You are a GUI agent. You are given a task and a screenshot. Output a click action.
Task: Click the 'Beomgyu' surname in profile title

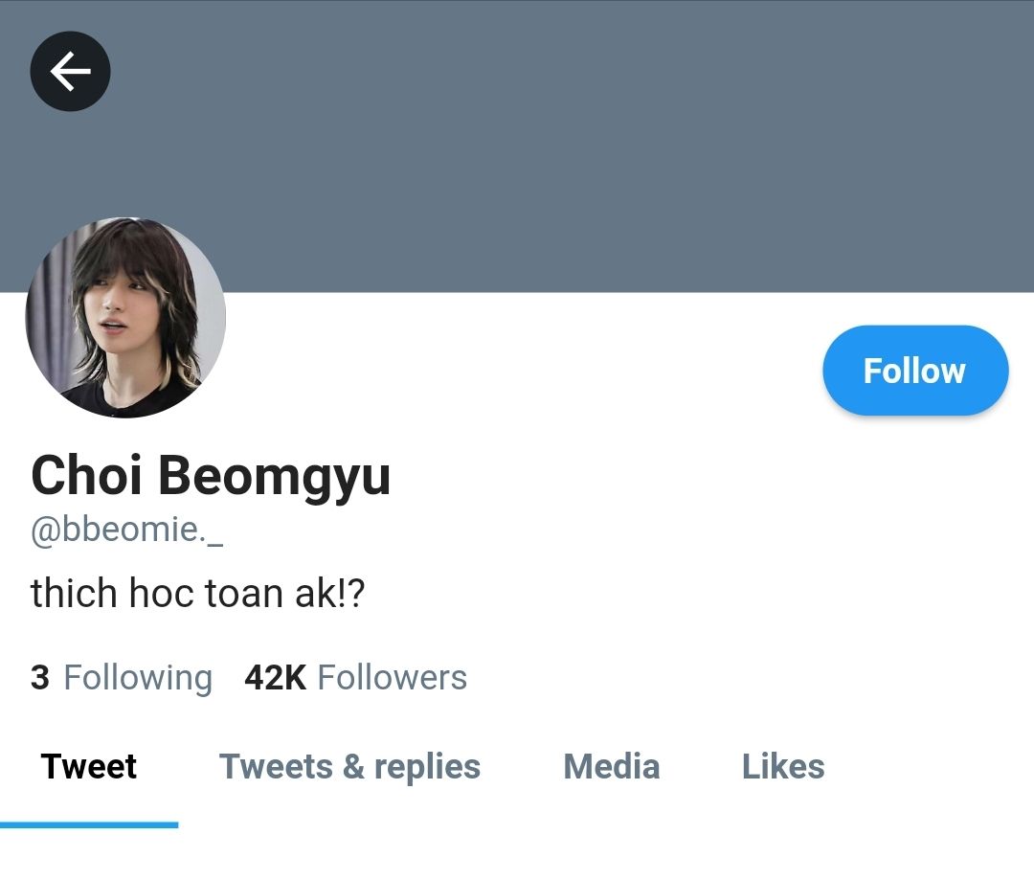coord(274,475)
